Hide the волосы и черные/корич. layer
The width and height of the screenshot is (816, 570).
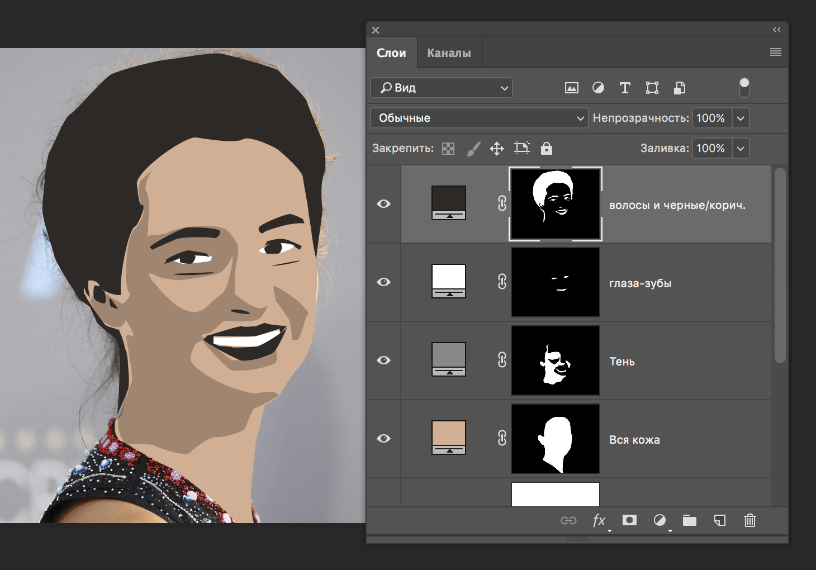383,204
